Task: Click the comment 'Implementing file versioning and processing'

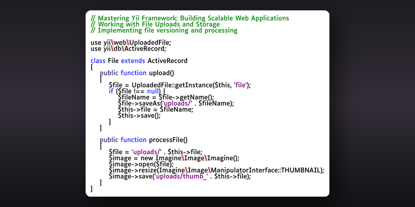Action: 164,31
